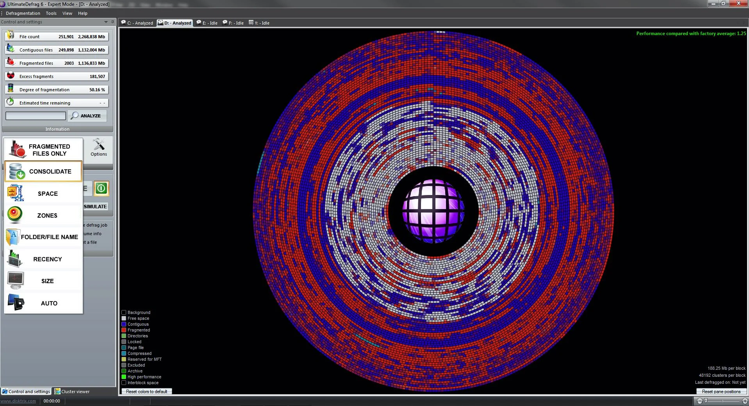Click the zoom slider handle
The height and width of the screenshot is (406, 749).
tap(706, 401)
